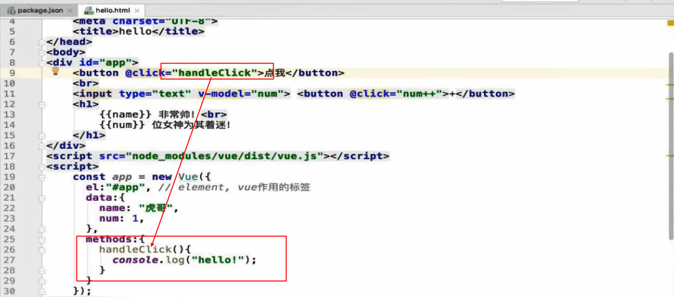Click line number 27 in the gutter
The height and width of the screenshot is (297, 674).
click(x=10, y=260)
